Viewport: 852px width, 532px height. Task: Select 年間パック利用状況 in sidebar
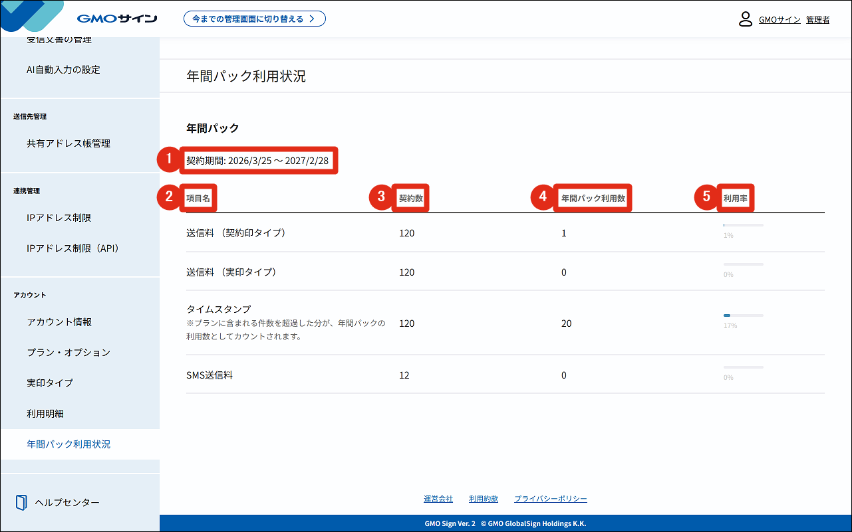tap(69, 444)
